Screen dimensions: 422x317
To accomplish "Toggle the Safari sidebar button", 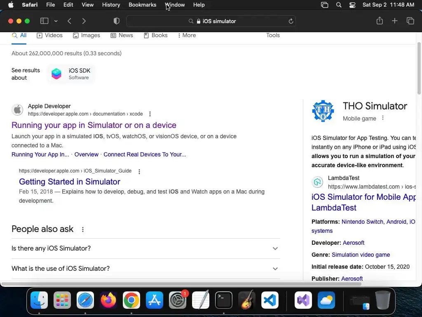I will (x=44, y=21).
